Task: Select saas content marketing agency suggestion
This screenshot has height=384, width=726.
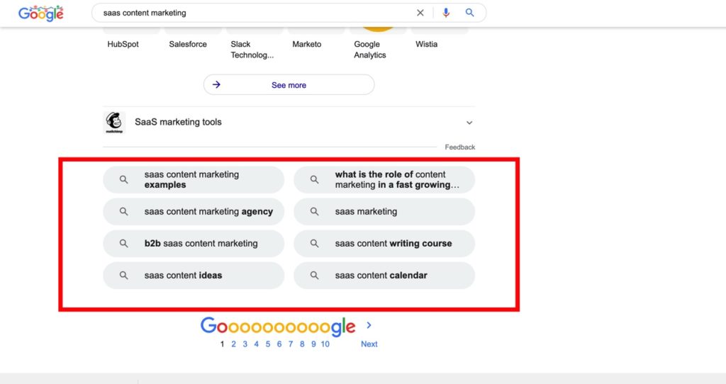Action: click(194, 211)
